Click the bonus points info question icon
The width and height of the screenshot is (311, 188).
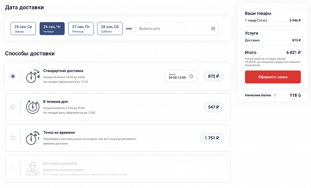click(x=275, y=95)
